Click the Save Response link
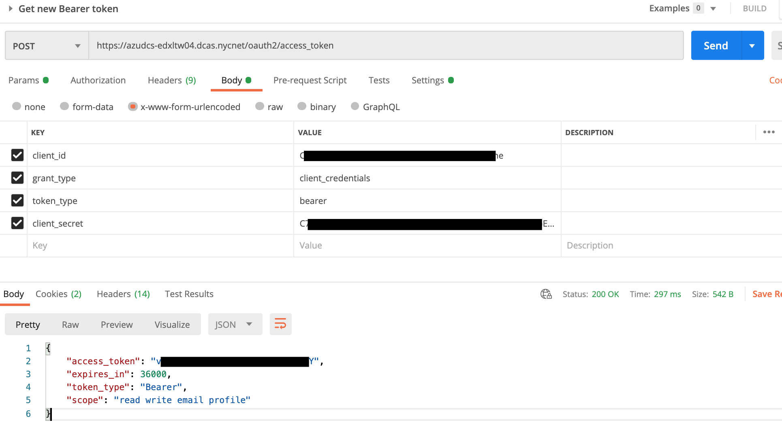Image resolution: width=782 pixels, height=429 pixels. (767, 294)
